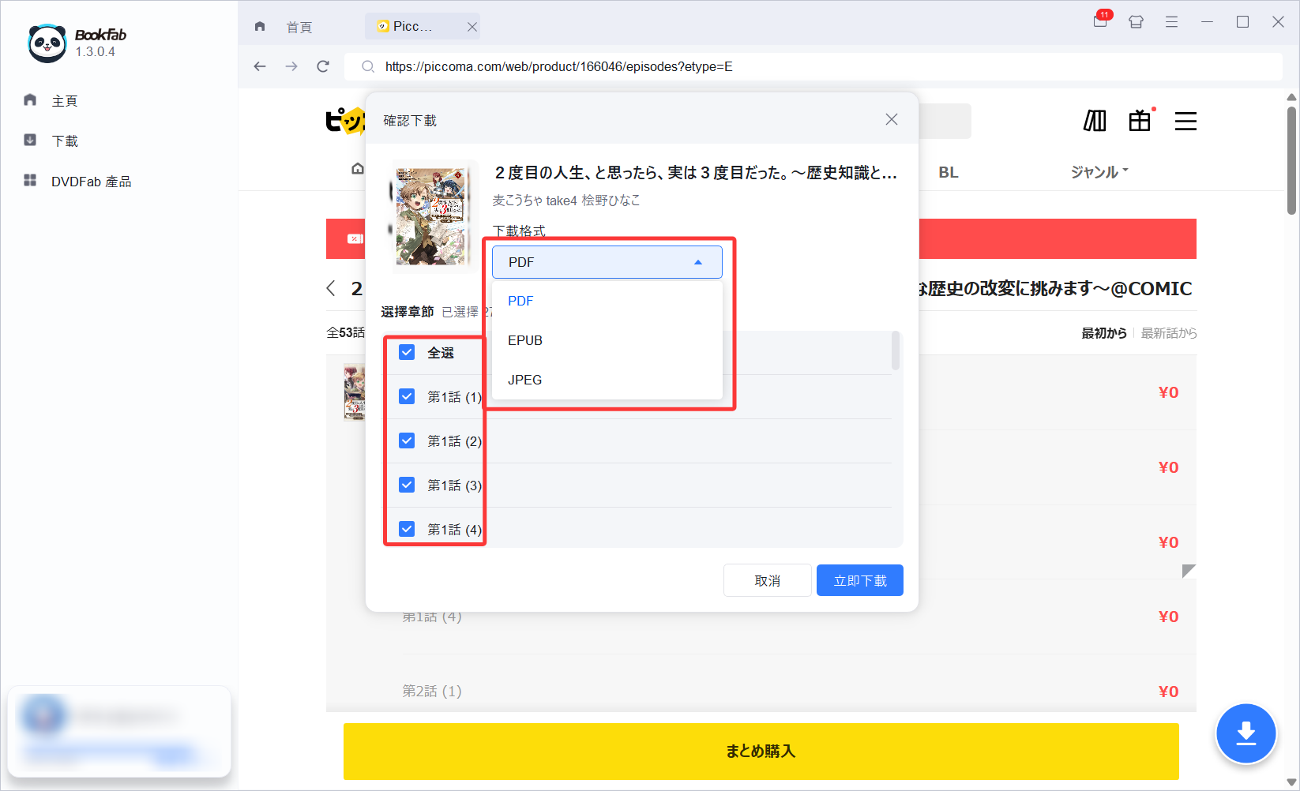Click the piccoma URL address field
This screenshot has width=1300, height=791.
click(x=813, y=66)
